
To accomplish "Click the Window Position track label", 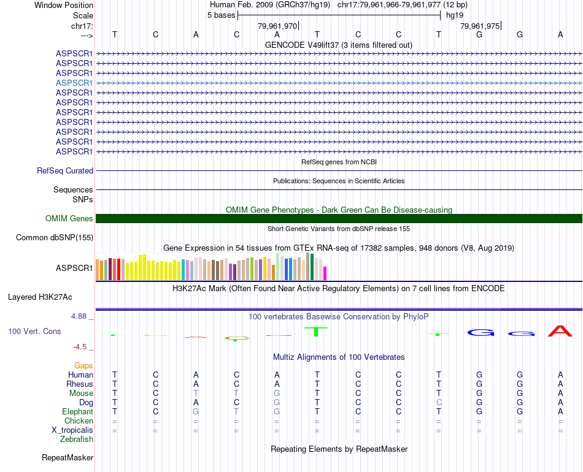I will tap(64, 5).
